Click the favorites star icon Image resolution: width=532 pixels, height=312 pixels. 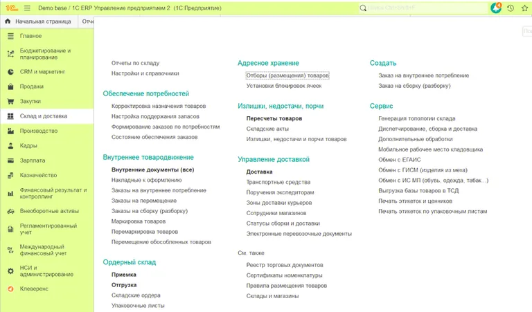524,8
